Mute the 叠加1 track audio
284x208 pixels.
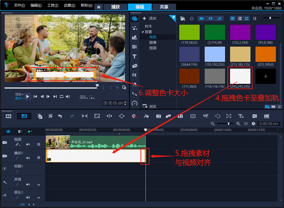(x=28, y=158)
